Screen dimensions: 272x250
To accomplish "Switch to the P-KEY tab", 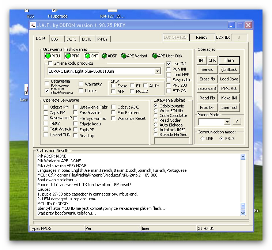I will [102, 39].
